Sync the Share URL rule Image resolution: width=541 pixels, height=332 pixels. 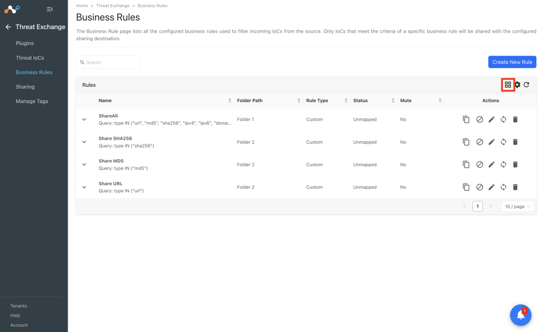(503, 187)
